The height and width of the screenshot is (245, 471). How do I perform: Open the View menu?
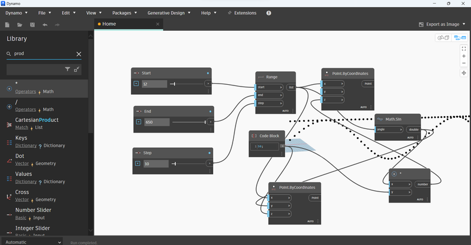point(94,13)
